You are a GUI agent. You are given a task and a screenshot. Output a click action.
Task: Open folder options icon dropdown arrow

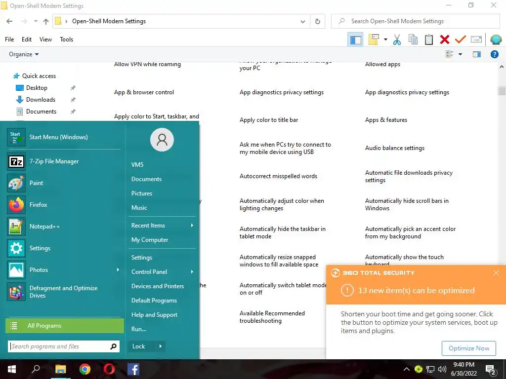click(385, 39)
